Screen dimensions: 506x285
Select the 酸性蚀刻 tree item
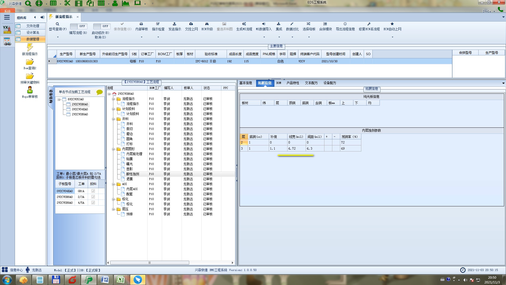pyautogui.click(x=133, y=174)
